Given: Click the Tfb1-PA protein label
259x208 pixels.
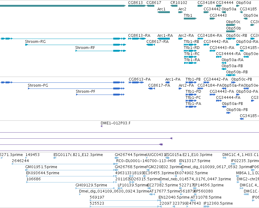Looking at the screenshot, I should pyautogui.click(x=194, y=104).
